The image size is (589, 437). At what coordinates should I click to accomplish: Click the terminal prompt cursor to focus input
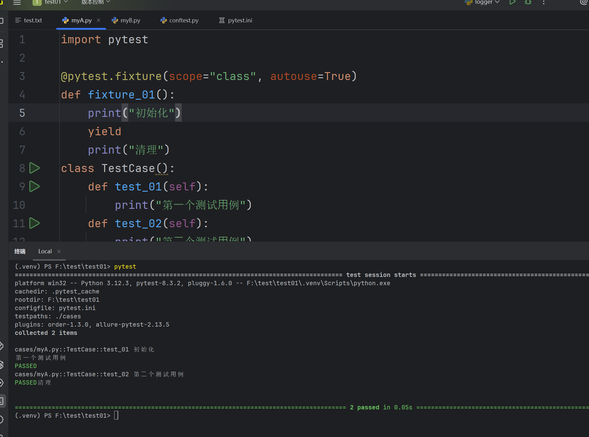pos(116,416)
